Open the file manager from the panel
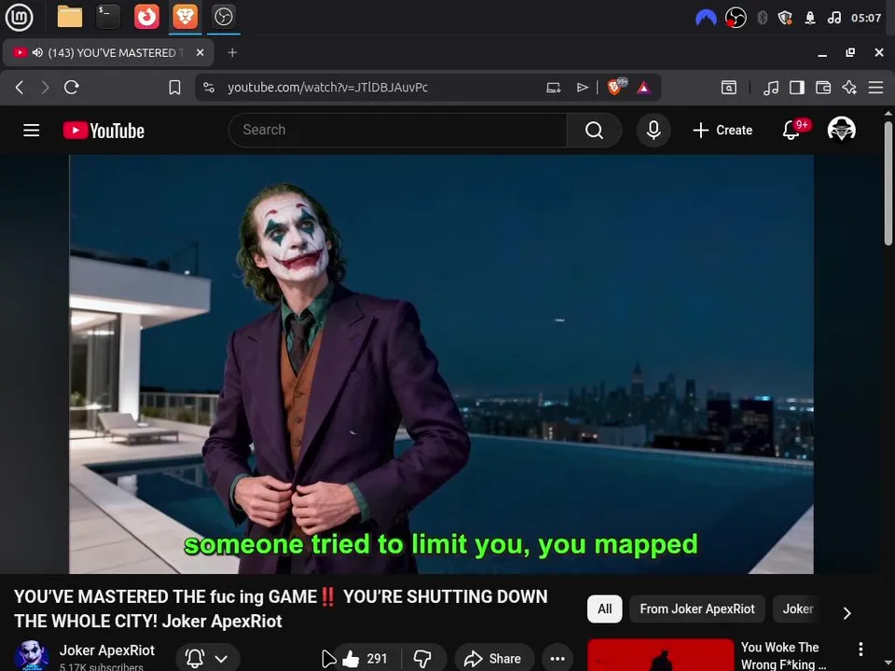The image size is (895, 671). click(x=70, y=17)
